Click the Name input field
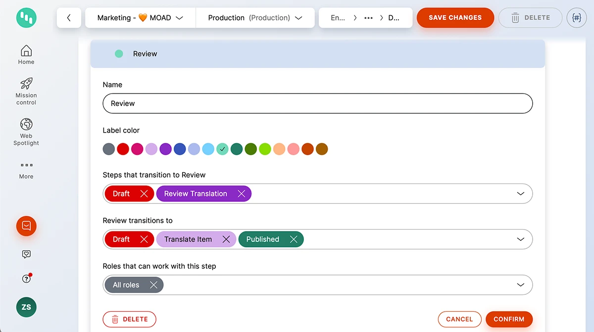 (317, 103)
